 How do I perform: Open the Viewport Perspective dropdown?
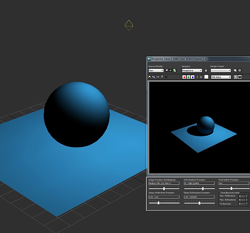(192, 71)
